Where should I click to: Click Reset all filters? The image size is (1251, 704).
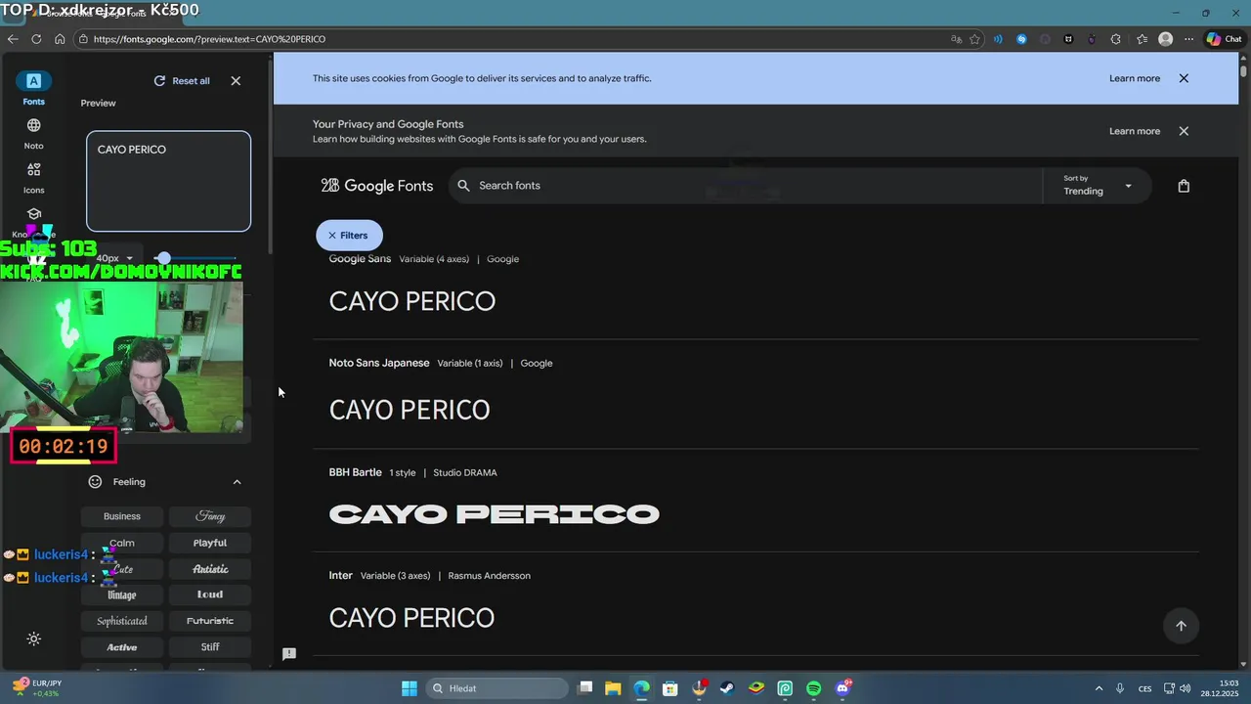182,81
